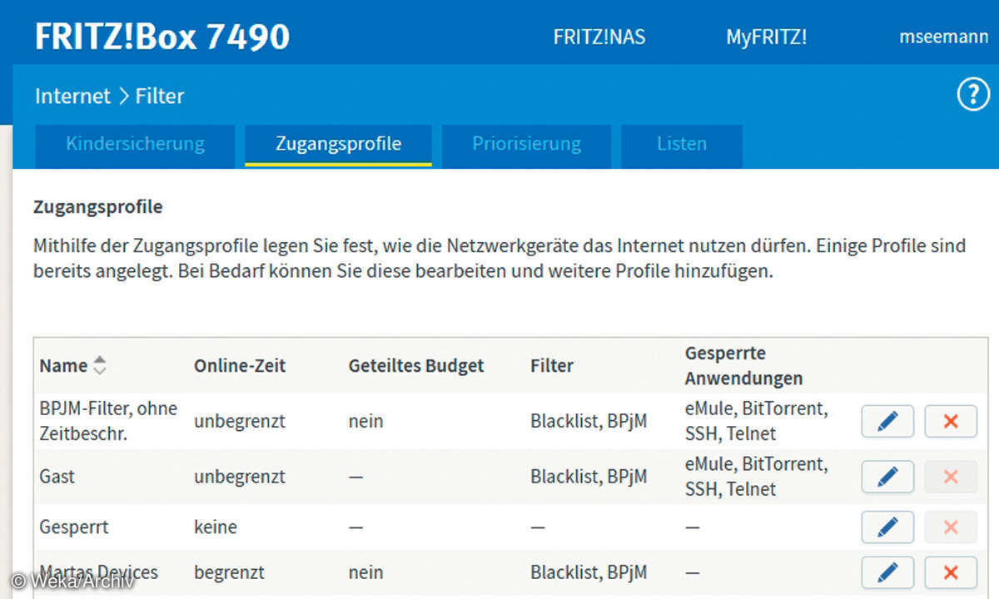Viewport: 999px width, 599px height.
Task: Click the Online-Zeit column header
Action: coord(240,365)
